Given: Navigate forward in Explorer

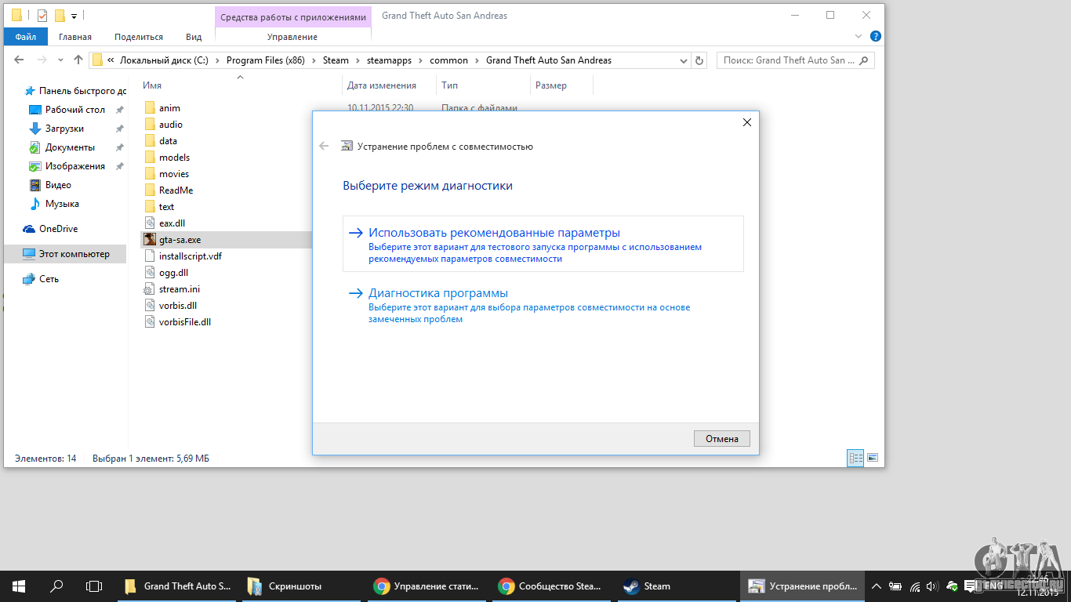Looking at the screenshot, I should tap(42, 60).
